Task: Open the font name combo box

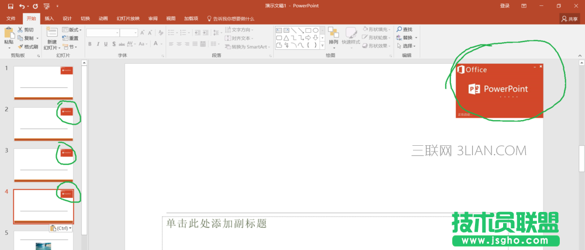Action: pyautogui.click(x=103, y=33)
